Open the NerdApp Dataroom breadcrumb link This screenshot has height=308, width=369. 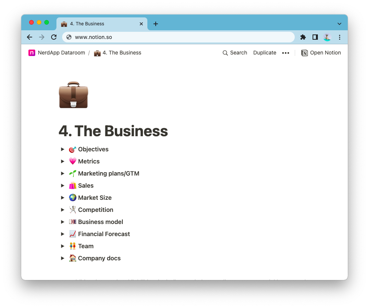pos(61,53)
